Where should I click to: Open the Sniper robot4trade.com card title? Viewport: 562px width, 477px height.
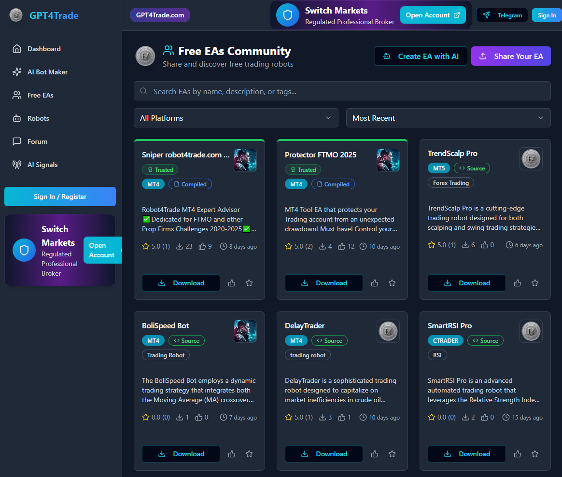[x=186, y=155]
